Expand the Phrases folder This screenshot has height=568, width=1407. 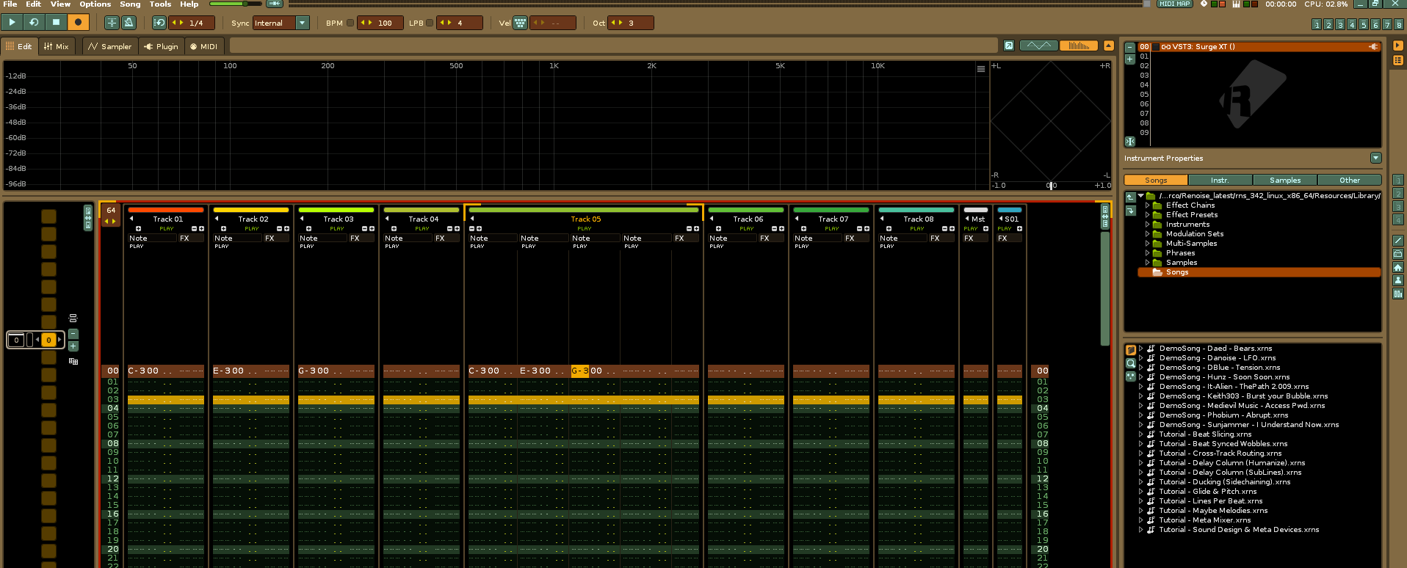click(1147, 253)
